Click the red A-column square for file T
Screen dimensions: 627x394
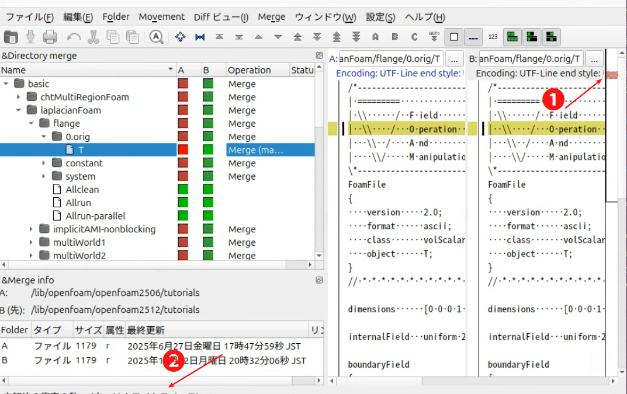coord(183,150)
